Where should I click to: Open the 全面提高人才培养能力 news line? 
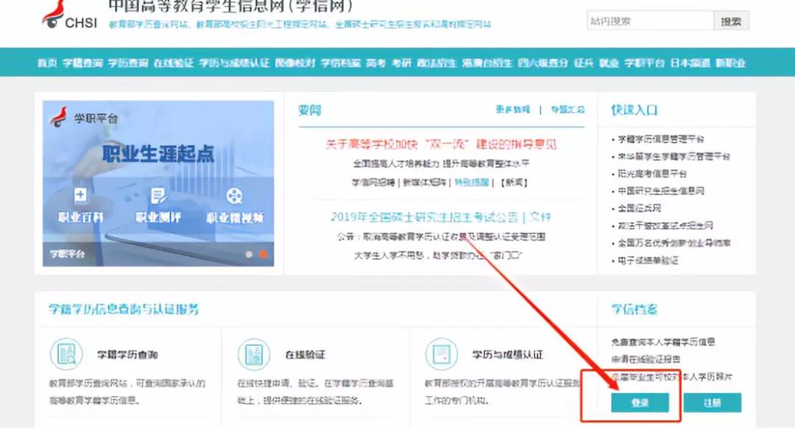click(441, 164)
